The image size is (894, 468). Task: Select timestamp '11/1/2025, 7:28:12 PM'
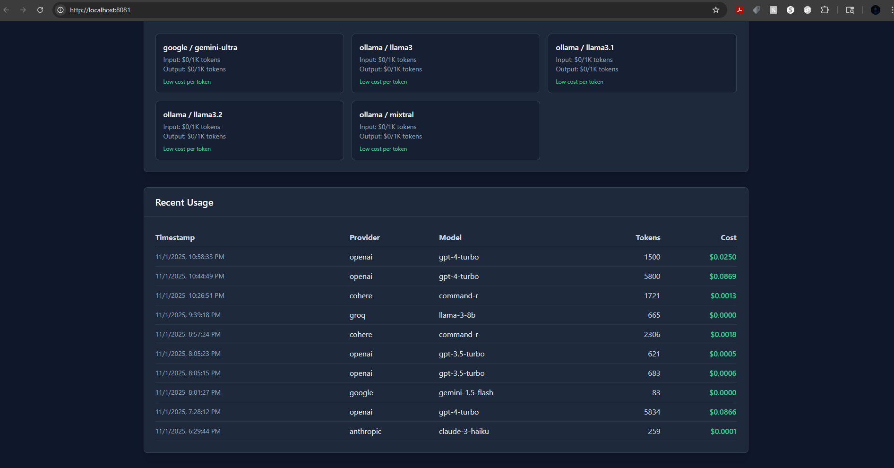tap(188, 412)
